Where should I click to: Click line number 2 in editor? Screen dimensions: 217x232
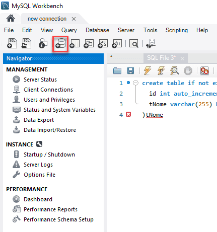tap(121, 94)
